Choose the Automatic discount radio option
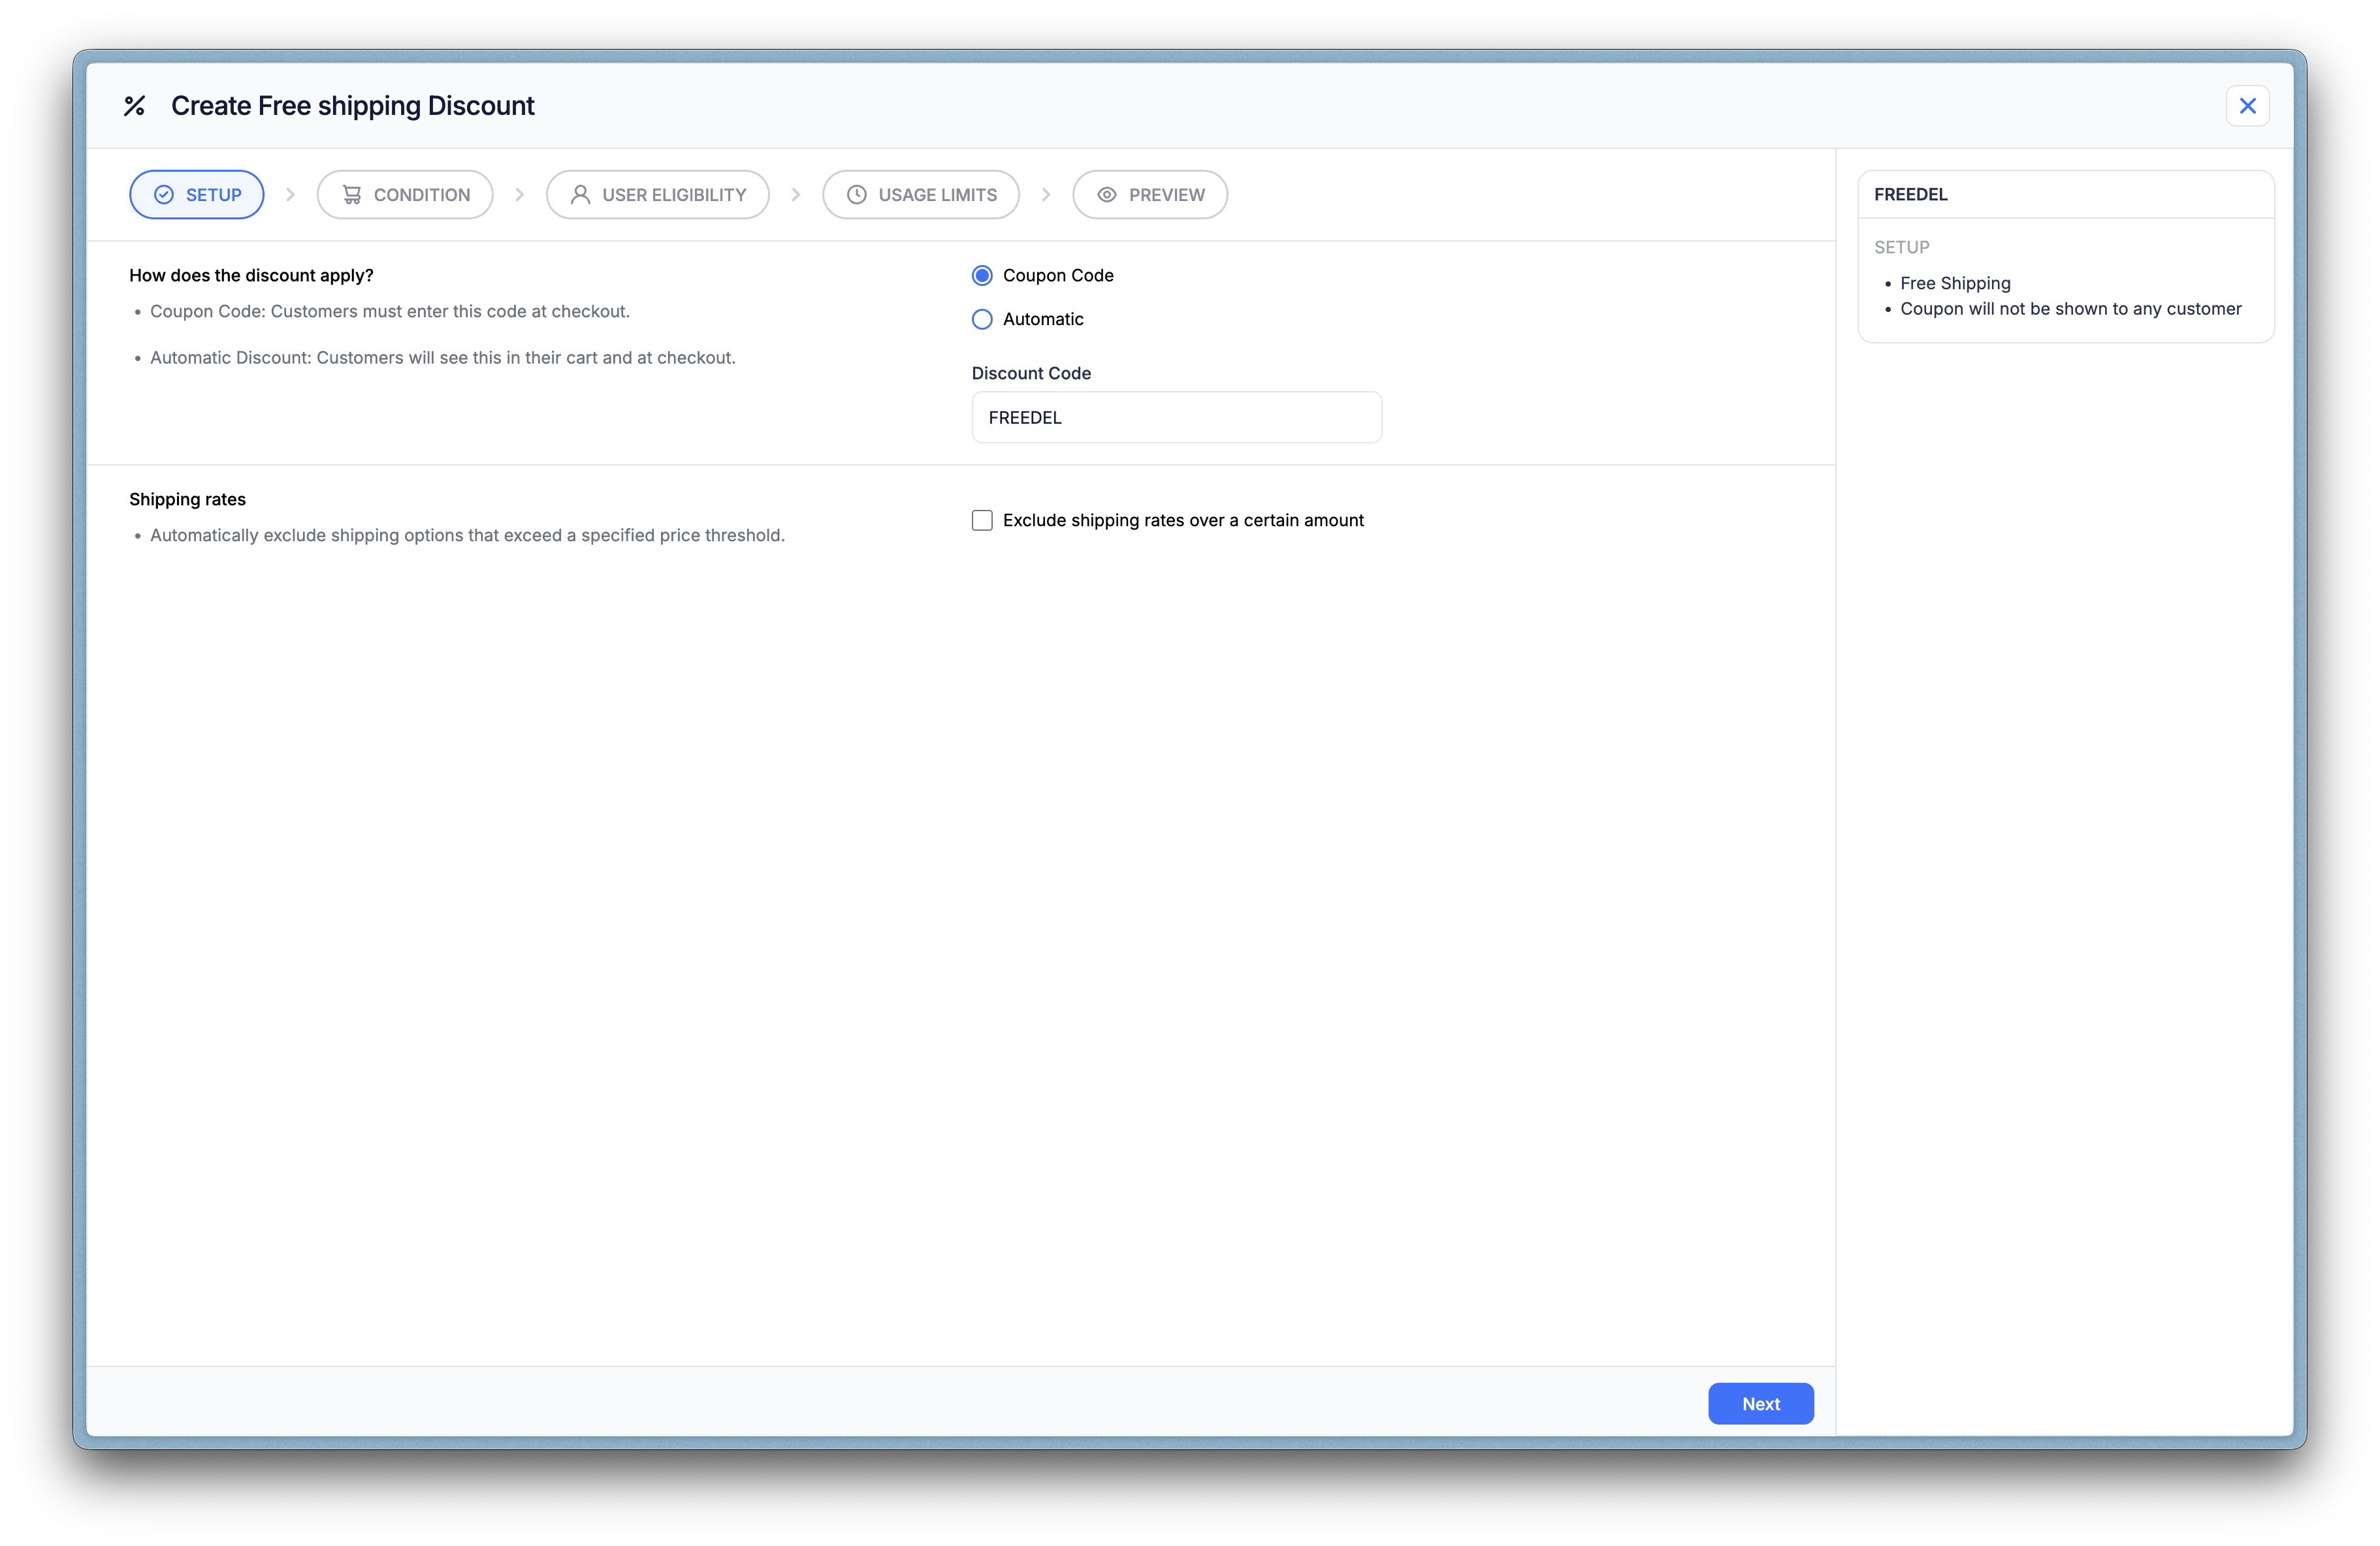2380x1546 pixels. tap(982, 320)
